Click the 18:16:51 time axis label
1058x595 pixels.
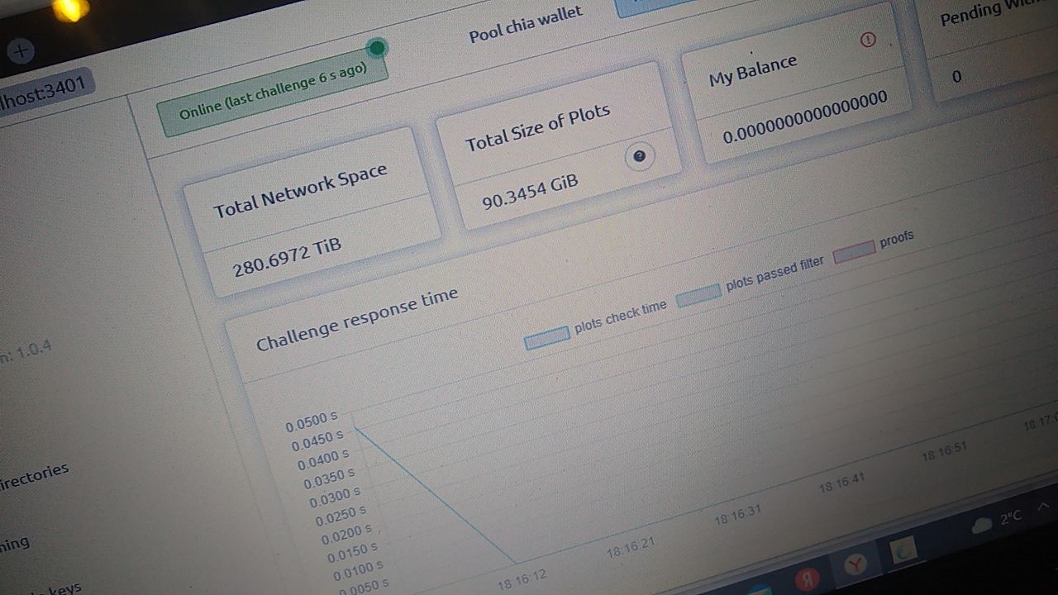pos(944,452)
